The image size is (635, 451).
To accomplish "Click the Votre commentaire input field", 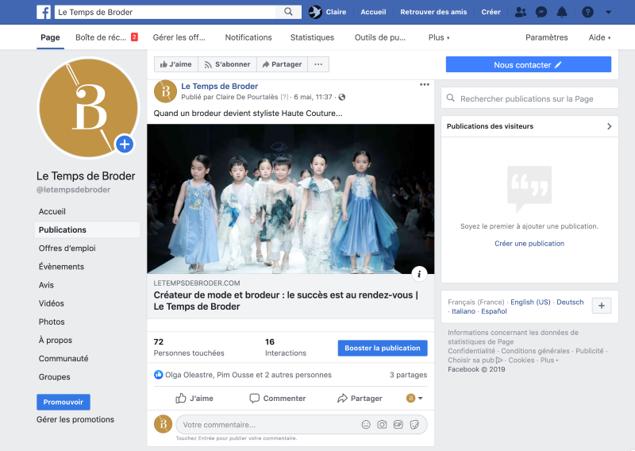I will point(302,425).
